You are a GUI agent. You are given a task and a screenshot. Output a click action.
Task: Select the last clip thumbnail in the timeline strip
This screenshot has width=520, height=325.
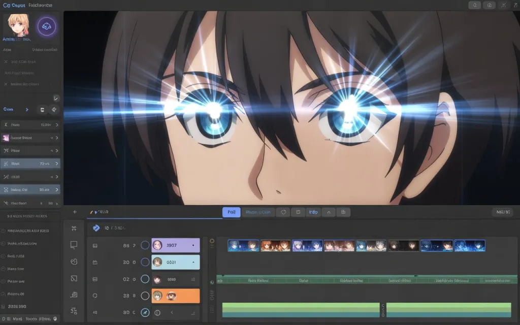pyautogui.click(x=470, y=246)
